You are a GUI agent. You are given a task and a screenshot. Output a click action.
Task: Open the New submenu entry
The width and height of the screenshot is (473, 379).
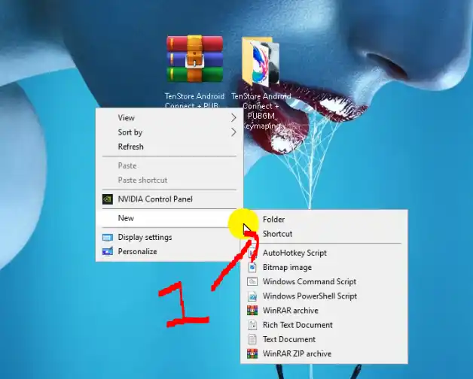click(x=126, y=218)
